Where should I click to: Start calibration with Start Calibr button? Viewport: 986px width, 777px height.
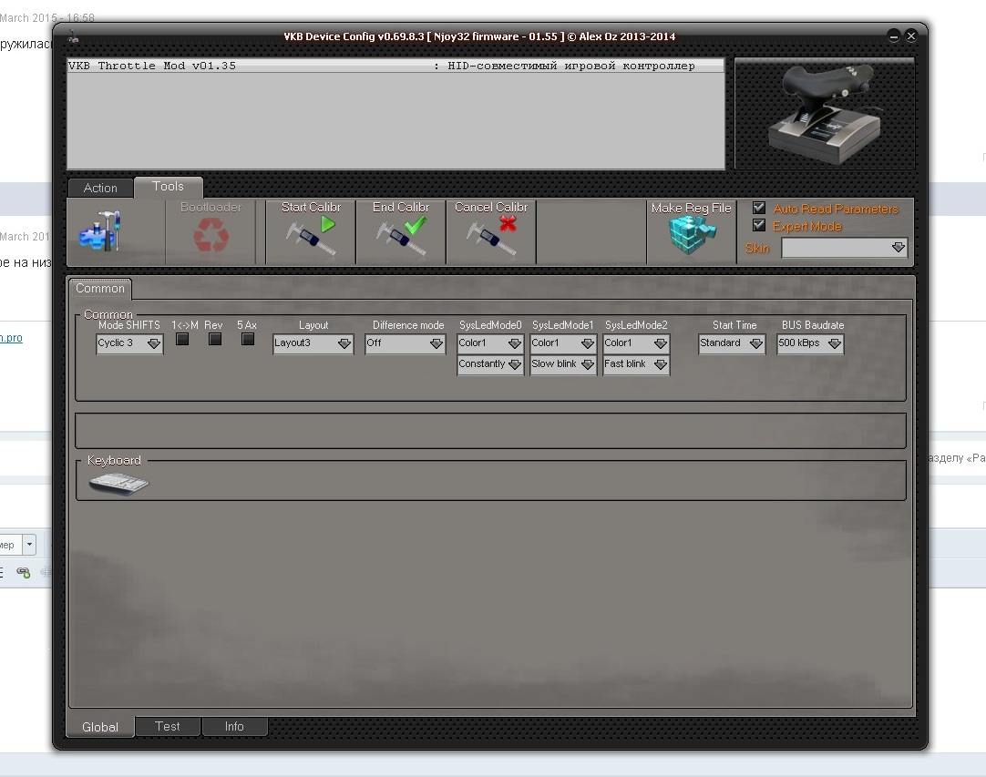(x=311, y=232)
